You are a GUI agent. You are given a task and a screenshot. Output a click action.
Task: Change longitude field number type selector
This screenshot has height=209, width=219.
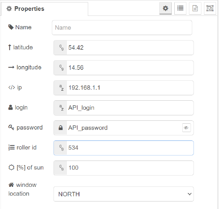point(61,68)
